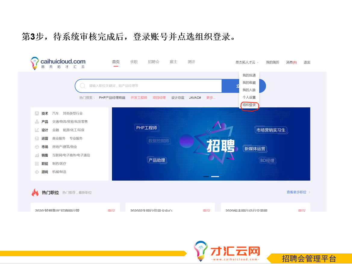Choose 组织登录 from the account menu
The height and width of the screenshot is (264, 352).
click(249, 105)
